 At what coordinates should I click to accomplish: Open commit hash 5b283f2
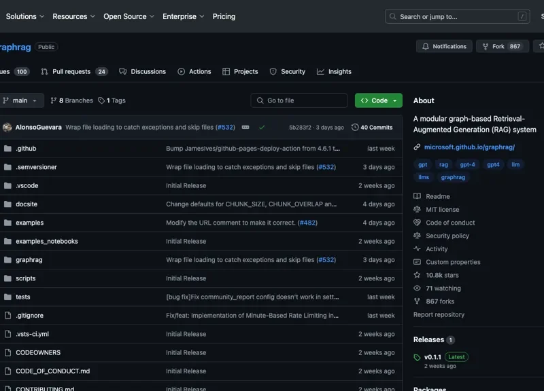tap(300, 128)
